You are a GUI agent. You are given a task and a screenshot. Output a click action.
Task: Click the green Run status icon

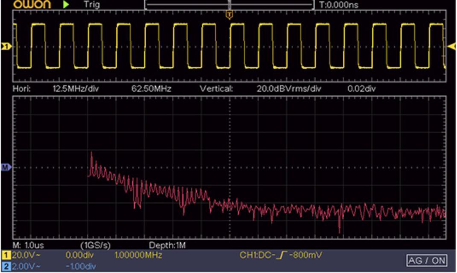pos(66,5)
